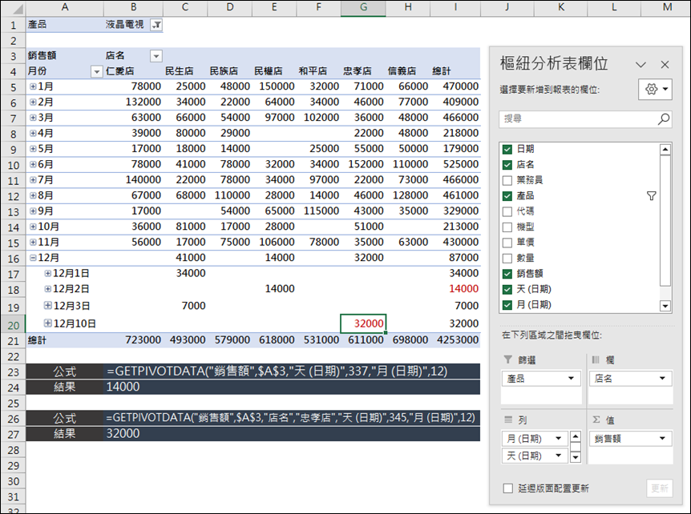Check the 代碼 field checkbox
Screen dimensions: 691x514
tap(507, 211)
